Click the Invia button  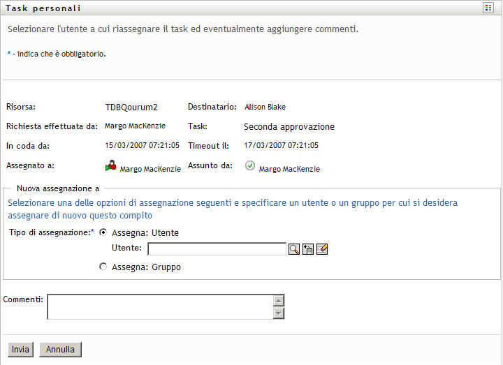pos(20,350)
